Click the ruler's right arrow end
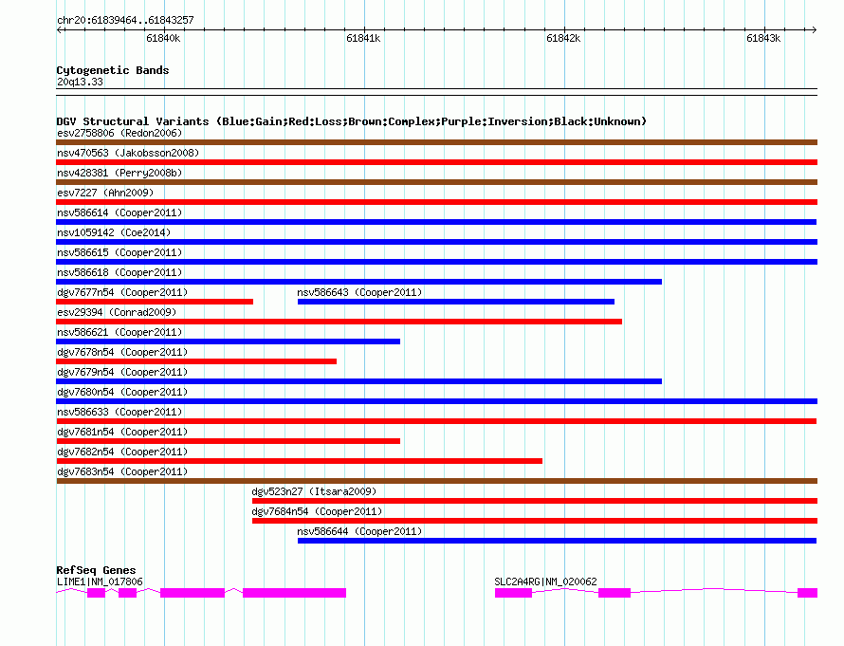Viewport: 844px width, 646px height. (x=815, y=29)
